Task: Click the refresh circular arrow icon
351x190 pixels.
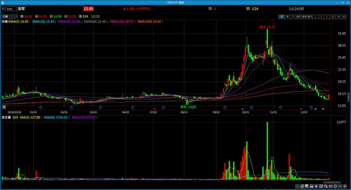Action: pos(335,186)
